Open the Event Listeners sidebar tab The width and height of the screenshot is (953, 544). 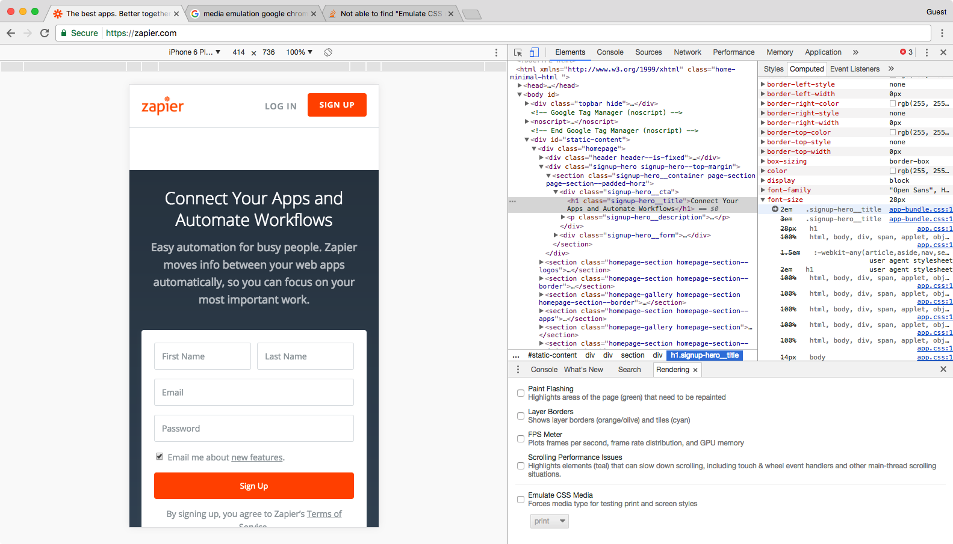click(x=855, y=69)
